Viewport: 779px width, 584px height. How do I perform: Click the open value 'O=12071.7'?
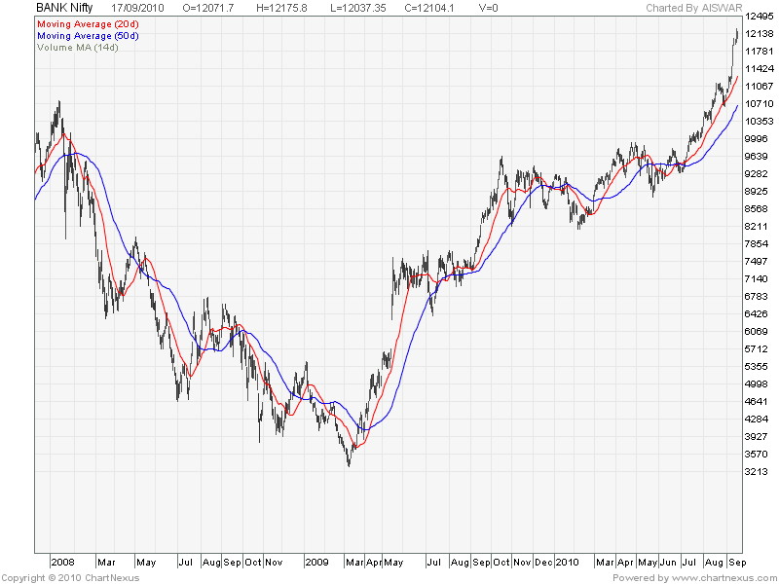(x=208, y=8)
